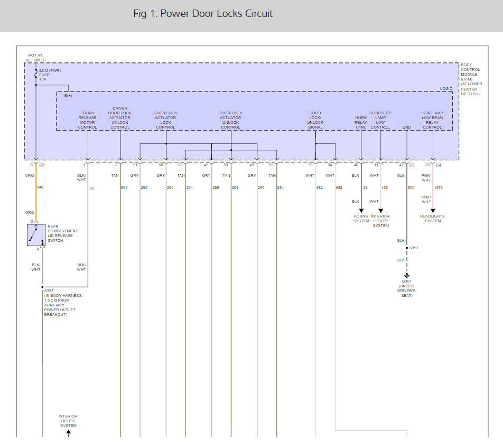Click 'TRUNK RELEASE MOTOR CONTROL' label
Screen dimensions: 503x445
pyautogui.click(x=87, y=120)
